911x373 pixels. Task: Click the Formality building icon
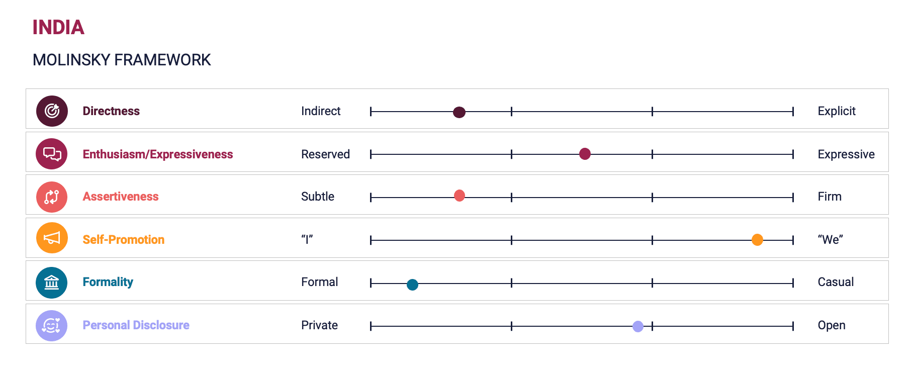coord(52,283)
